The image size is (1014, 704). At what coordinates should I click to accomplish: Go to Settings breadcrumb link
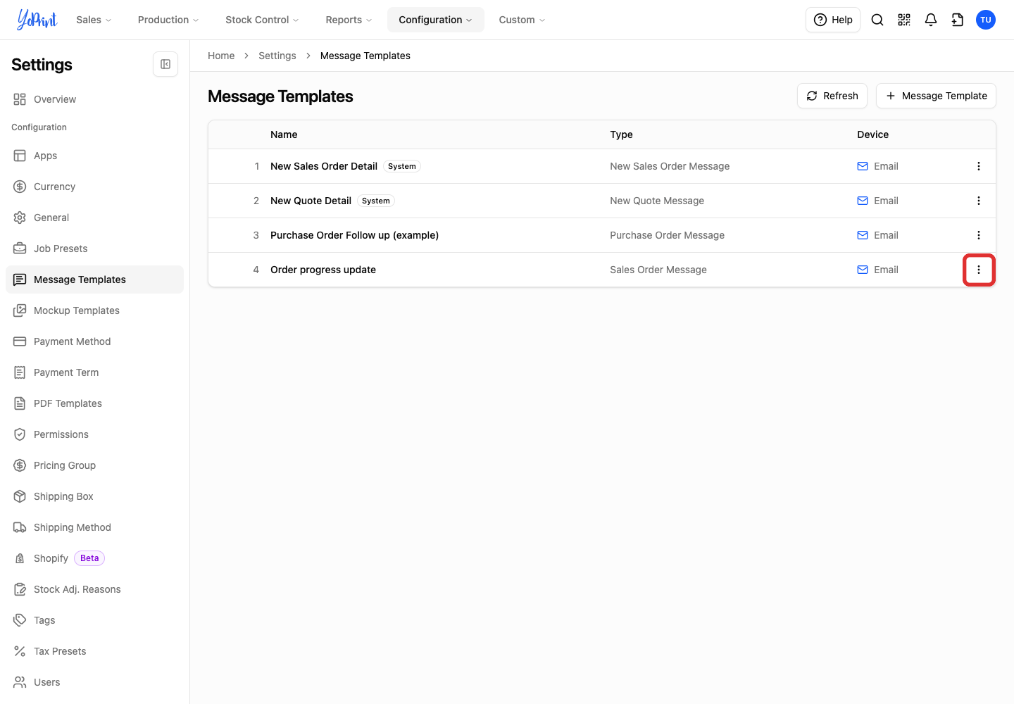tap(277, 56)
